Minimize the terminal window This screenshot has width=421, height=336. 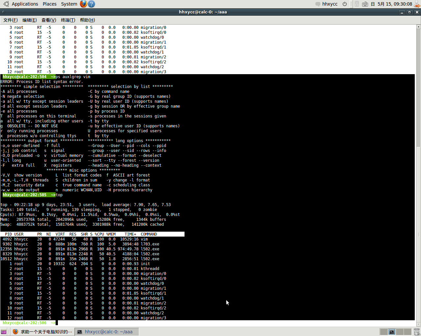pyautogui.click(x=402, y=12)
